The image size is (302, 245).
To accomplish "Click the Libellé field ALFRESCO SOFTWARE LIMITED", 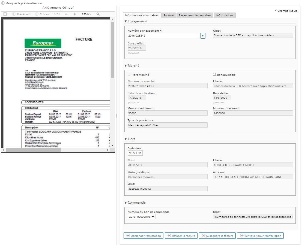I will pyautogui.click(x=253, y=165).
